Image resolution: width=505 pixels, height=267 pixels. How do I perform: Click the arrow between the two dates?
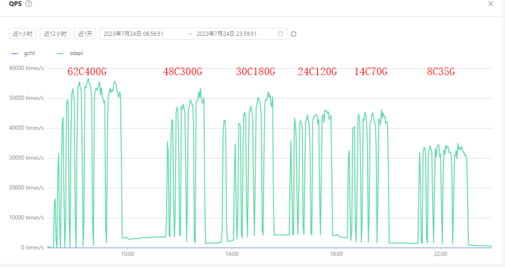tap(189, 34)
